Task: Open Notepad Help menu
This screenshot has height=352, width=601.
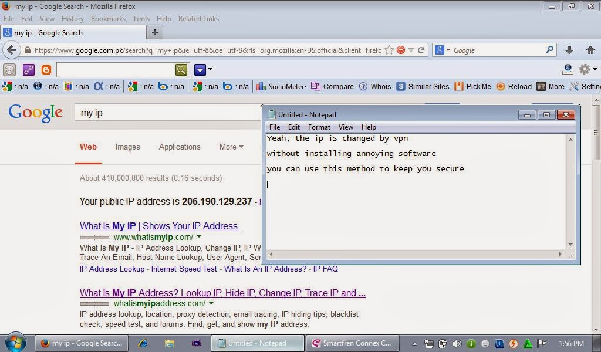Action: point(369,127)
